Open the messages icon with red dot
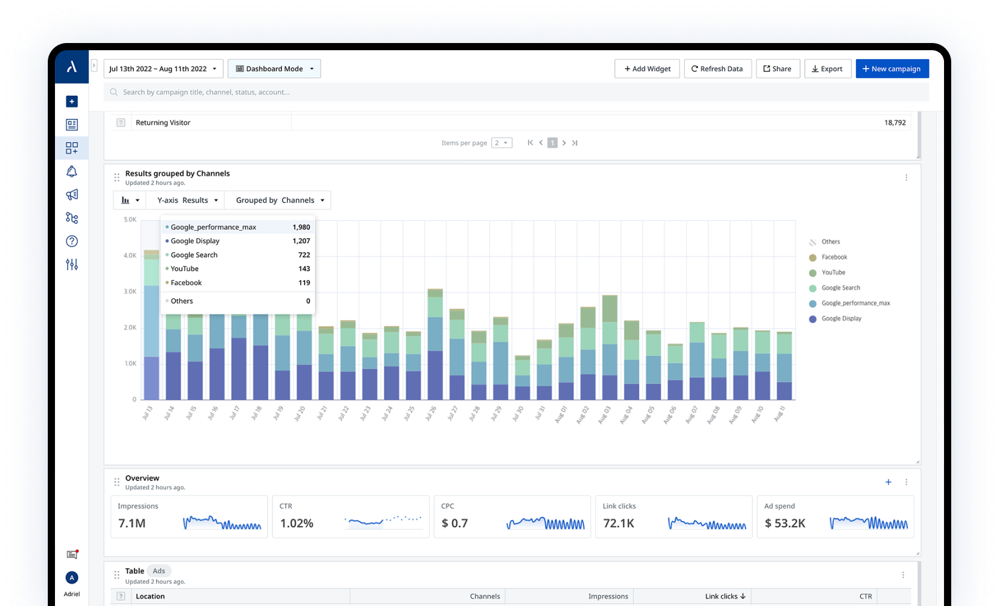The image size is (999, 606). (x=72, y=555)
